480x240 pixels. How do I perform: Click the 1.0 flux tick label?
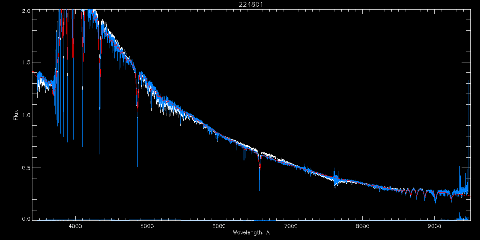(x=26, y=115)
